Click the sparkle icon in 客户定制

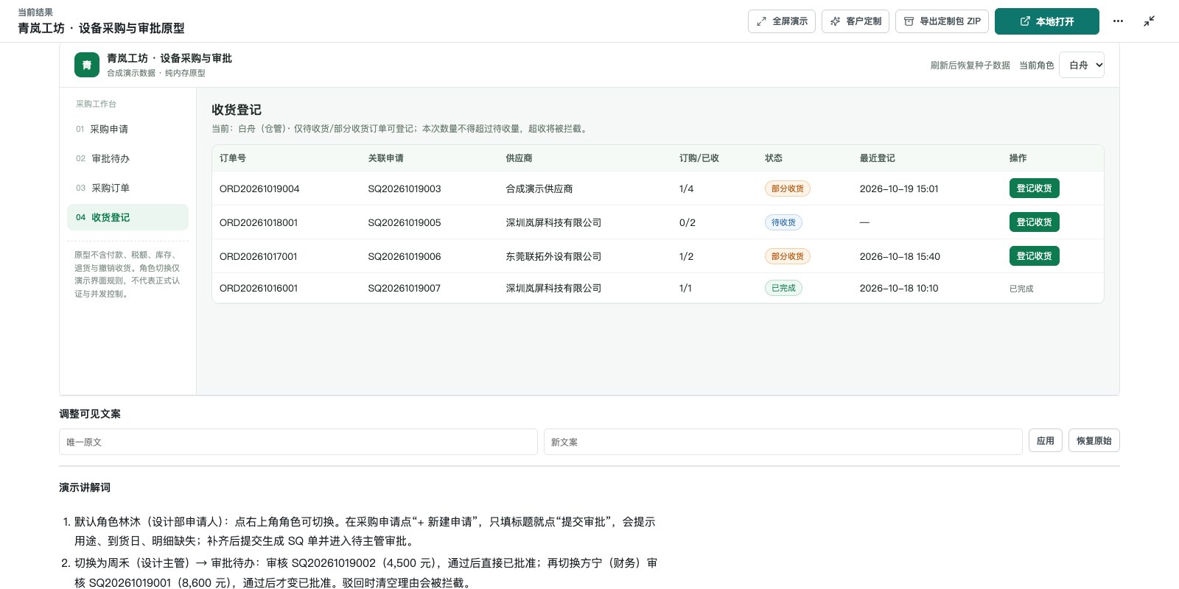coord(835,21)
